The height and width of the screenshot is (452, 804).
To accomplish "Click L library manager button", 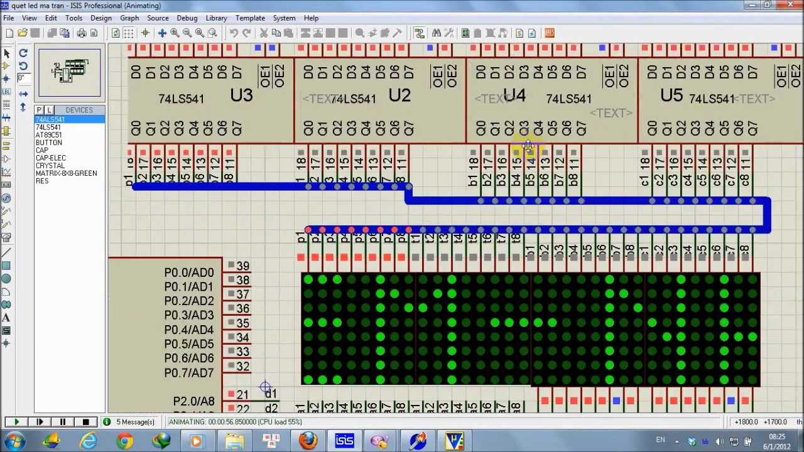I will coord(49,110).
